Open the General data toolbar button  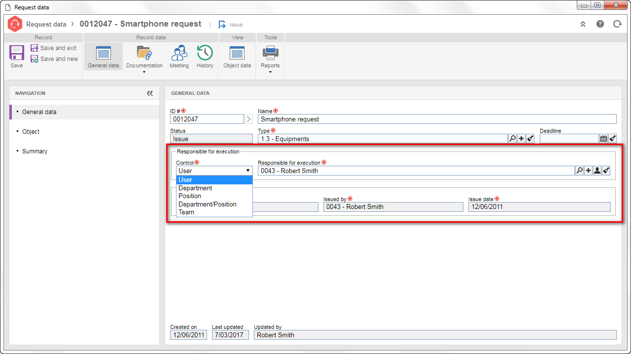click(104, 57)
